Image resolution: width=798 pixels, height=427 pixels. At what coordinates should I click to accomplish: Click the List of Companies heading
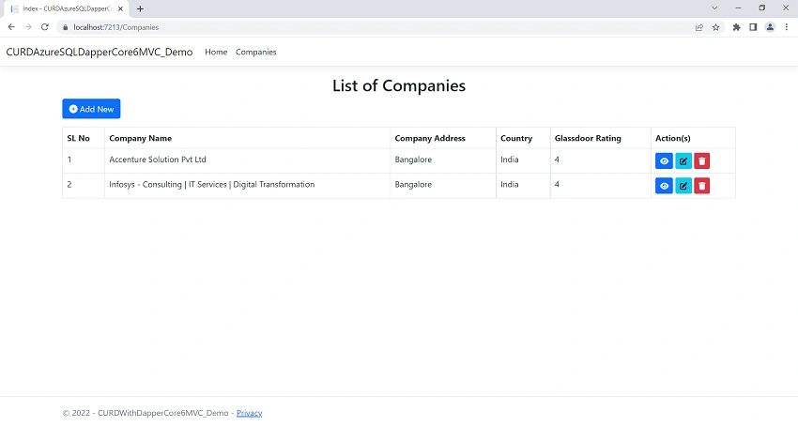[x=399, y=85]
